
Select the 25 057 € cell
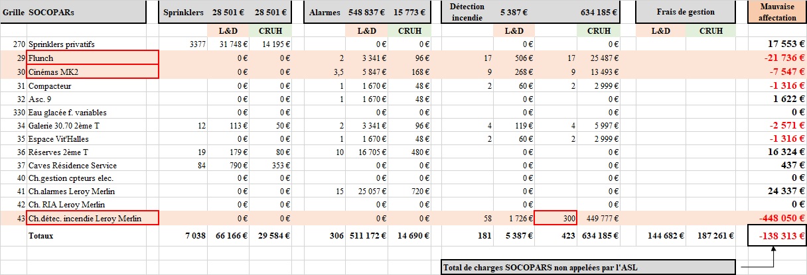tap(368, 192)
